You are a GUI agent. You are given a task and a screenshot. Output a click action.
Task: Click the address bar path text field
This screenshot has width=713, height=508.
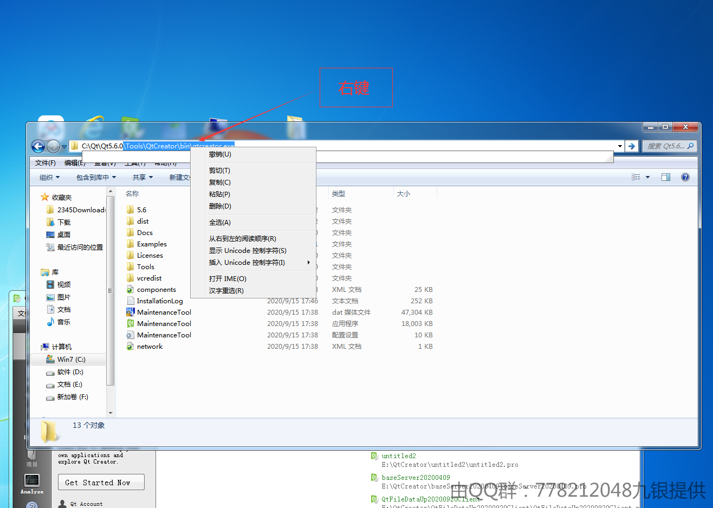pos(347,146)
